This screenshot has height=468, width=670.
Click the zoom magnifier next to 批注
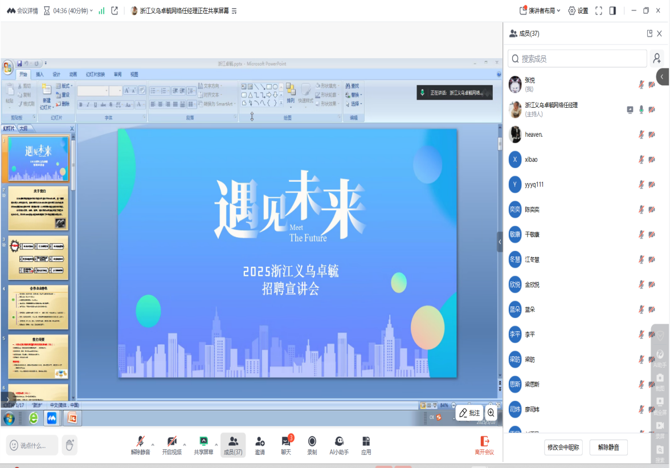tap(491, 413)
